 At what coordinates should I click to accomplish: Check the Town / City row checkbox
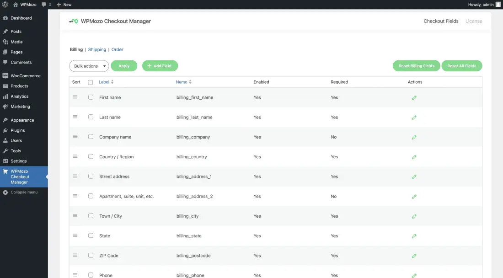click(x=91, y=216)
